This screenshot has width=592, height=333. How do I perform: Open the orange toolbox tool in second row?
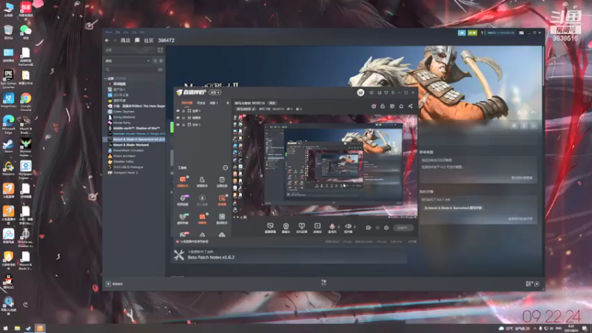click(222, 200)
